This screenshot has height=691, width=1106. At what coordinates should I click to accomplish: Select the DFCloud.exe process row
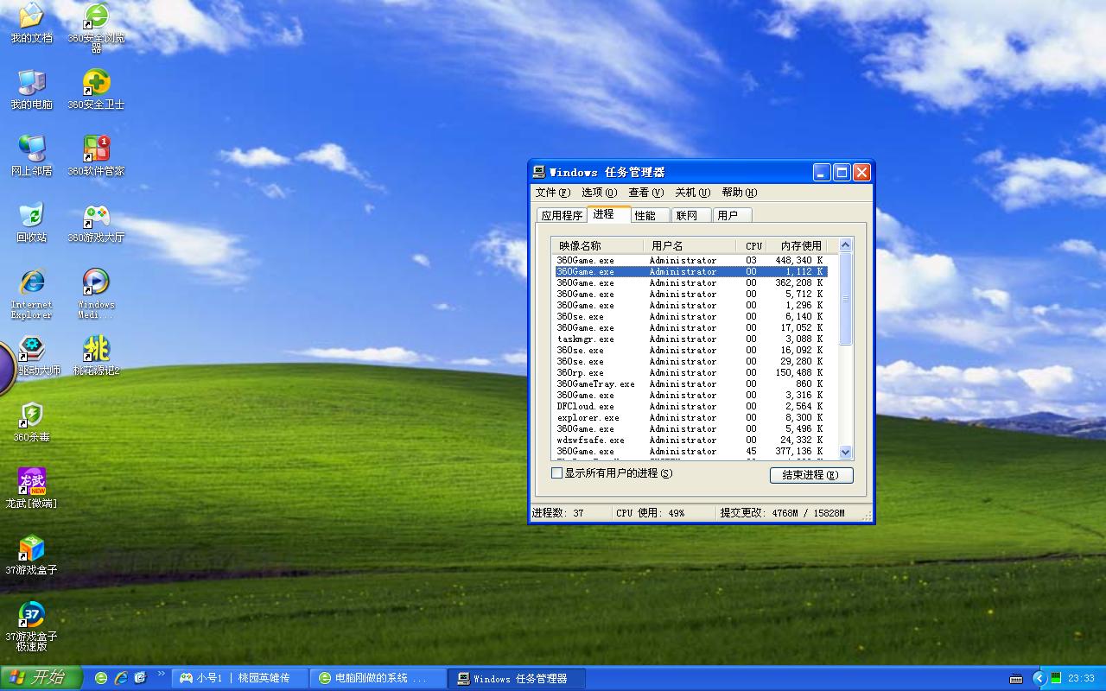[691, 406]
